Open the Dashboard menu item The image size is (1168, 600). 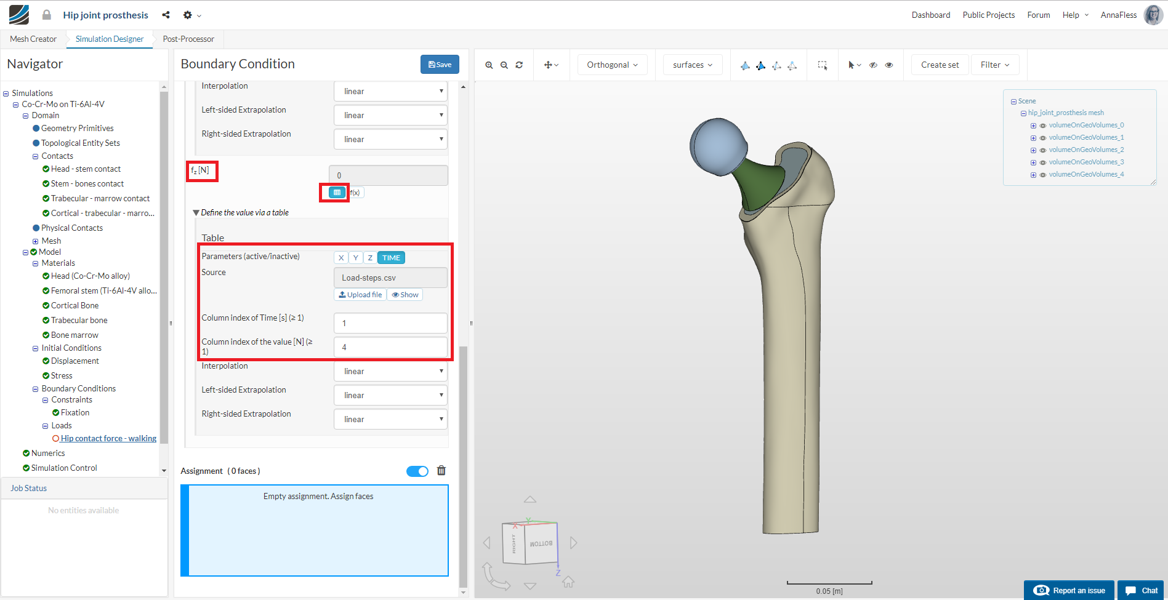point(931,15)
